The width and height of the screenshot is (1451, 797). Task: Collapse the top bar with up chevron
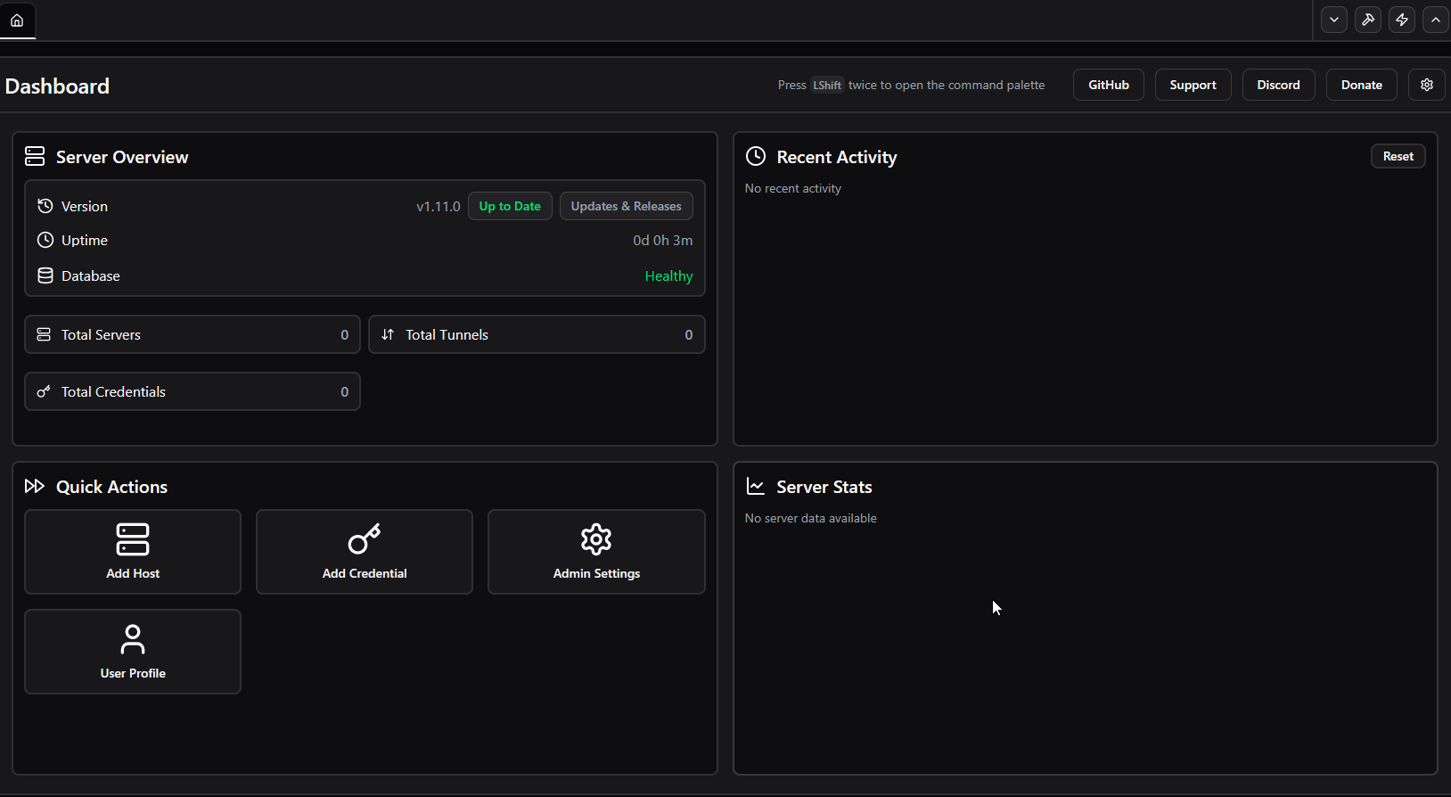1435,20
